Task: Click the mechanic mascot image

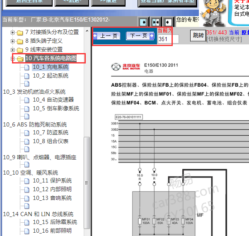Action: tap(213, 13)
